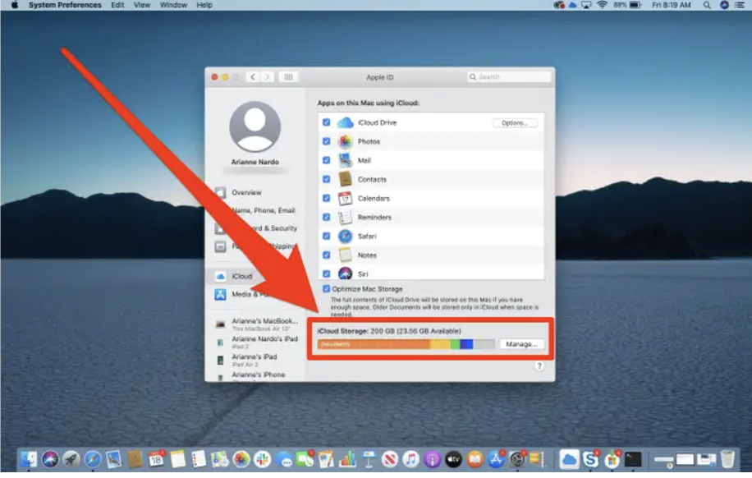Click the Safari compass icon in list
Image resolution: width=752 pixels, height=478 pixels.
(x=346, y=236)
